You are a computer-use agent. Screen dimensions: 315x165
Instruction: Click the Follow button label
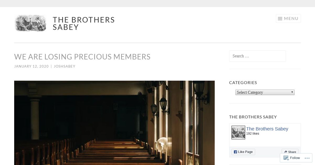tap(295, 158)
